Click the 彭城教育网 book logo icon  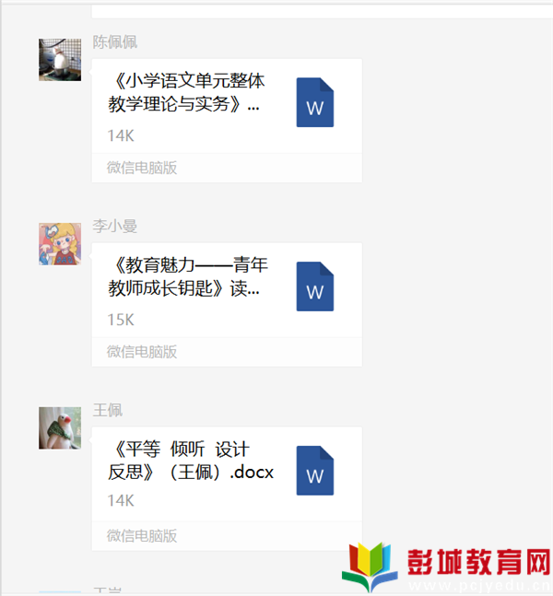(x=370, y=566)
